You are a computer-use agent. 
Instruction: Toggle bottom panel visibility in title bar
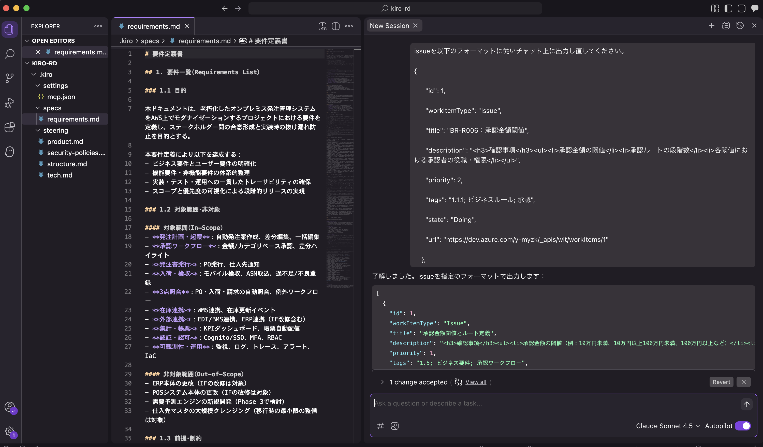[741, 8]
